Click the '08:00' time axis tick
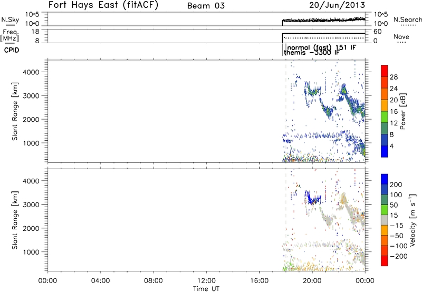This screenshot has height=292, width=422. pyautogui.click(x=154, y=281)
